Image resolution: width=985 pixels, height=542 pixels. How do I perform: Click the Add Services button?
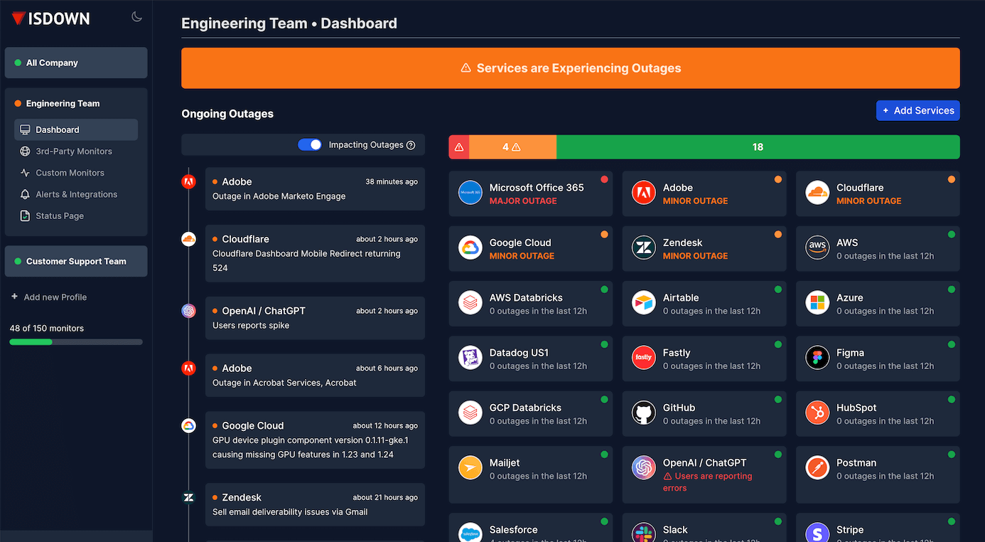tap(918, 110)
